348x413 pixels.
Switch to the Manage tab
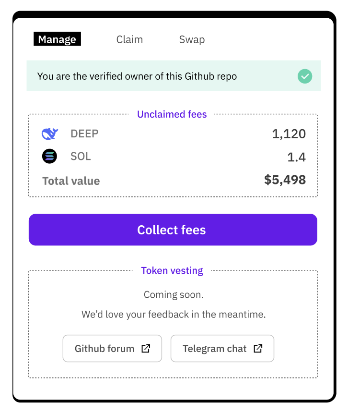(x=58, y=39)
